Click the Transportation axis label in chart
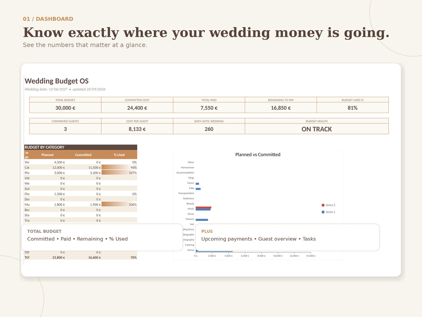The width and height of the screenshot is (422, 317). pyautogui.click(x=186, y=193)
